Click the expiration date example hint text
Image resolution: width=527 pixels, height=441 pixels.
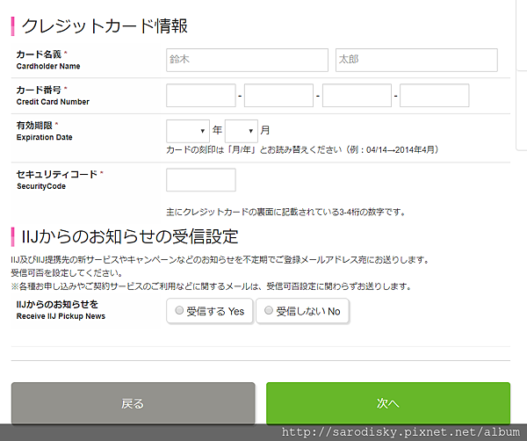click(x=302, y=149)
